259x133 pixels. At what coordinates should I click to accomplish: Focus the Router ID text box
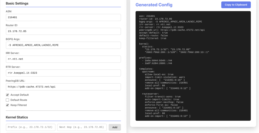click(63, 31)
